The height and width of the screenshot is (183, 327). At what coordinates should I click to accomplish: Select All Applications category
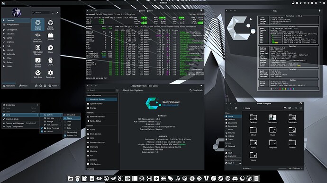tap(16, 25)
